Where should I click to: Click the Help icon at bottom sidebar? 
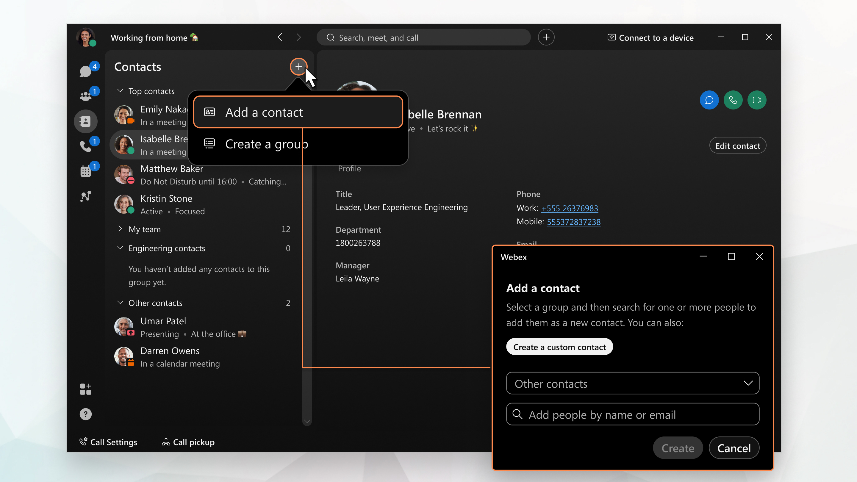click(85, 414)
